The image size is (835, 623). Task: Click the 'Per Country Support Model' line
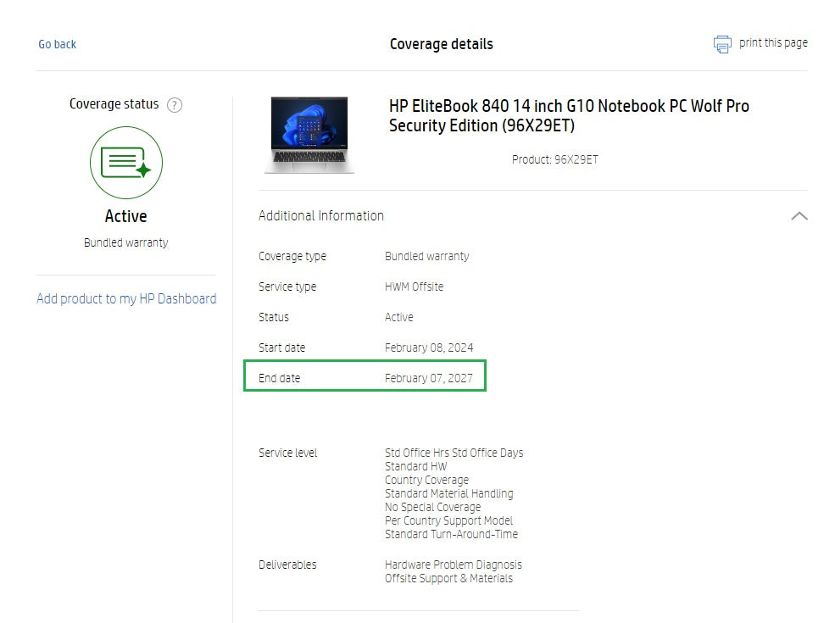[449, 520]
